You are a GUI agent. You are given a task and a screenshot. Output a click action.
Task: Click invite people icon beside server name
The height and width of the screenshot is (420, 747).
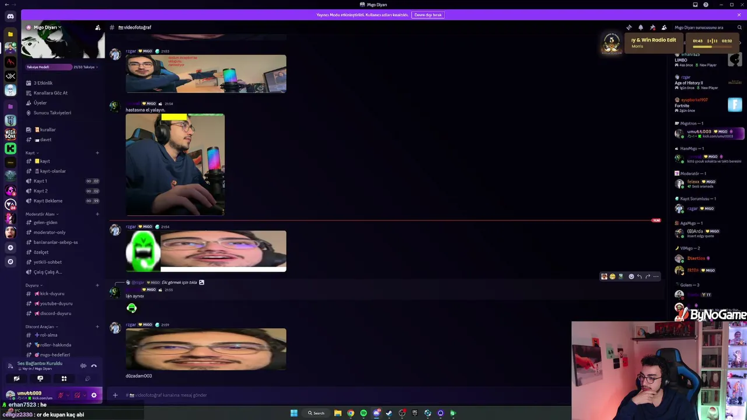point(97,27)
